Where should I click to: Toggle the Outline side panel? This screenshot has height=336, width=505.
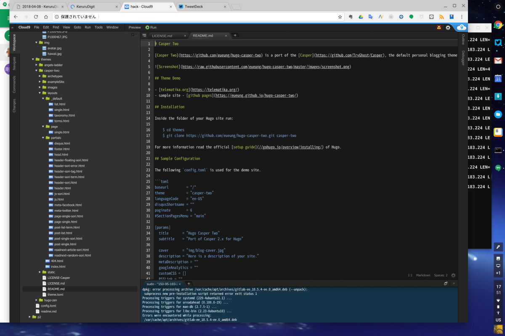[463, 39]
